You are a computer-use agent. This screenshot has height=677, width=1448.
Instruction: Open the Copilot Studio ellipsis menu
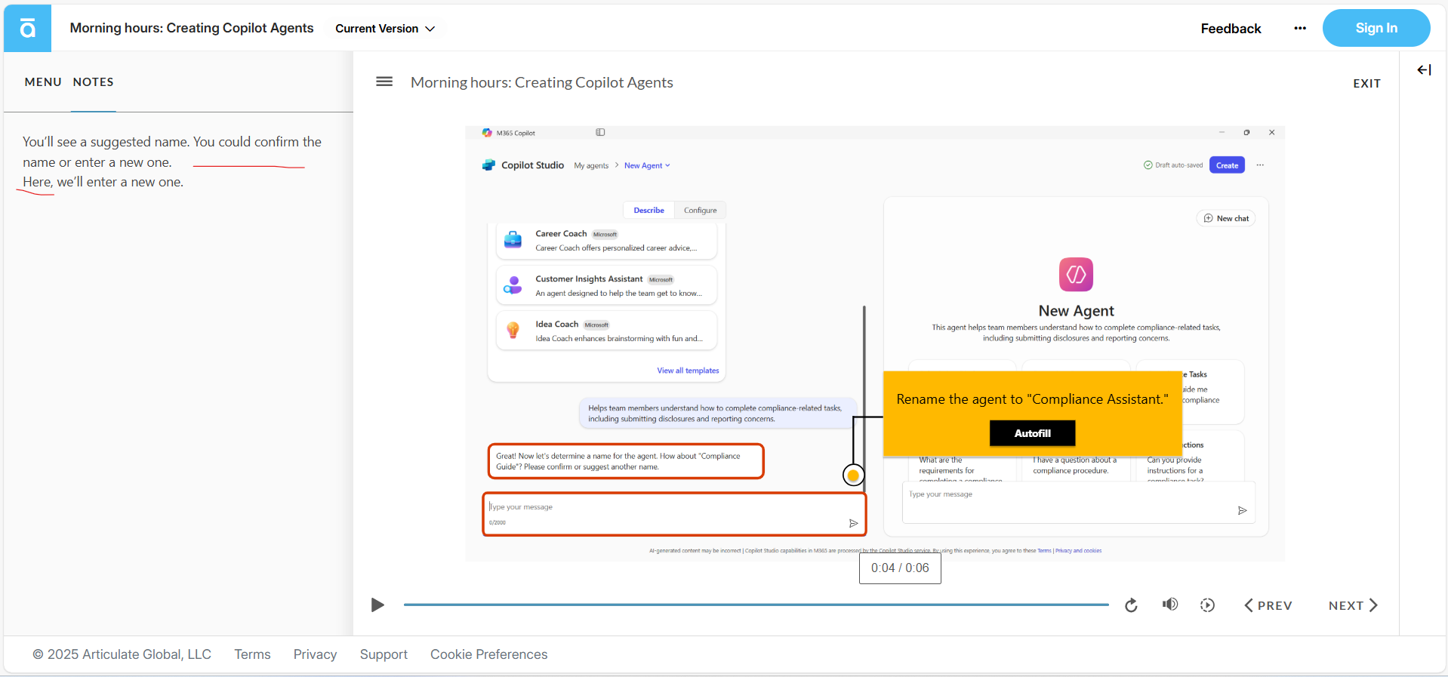(x=1260, y=165)
